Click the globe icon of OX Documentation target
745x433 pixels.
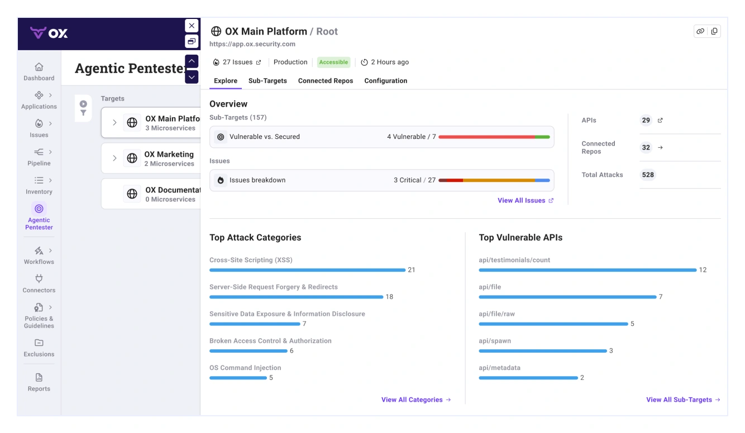pos(132,194)
